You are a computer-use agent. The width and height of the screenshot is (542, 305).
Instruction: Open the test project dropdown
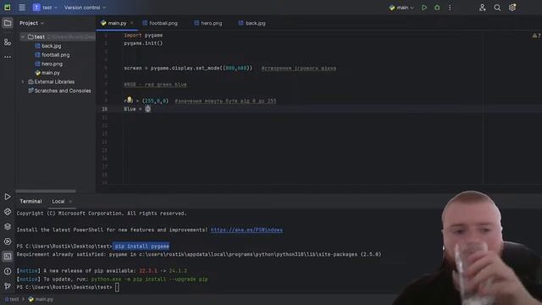(45, 8)
